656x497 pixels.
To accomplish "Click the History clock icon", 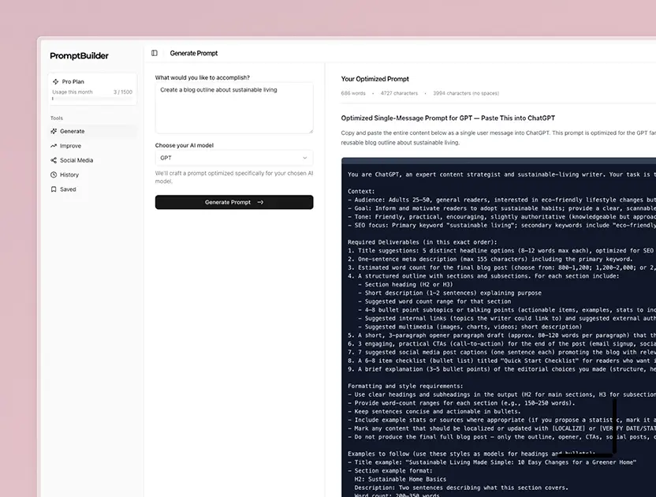I will (54, 174).
